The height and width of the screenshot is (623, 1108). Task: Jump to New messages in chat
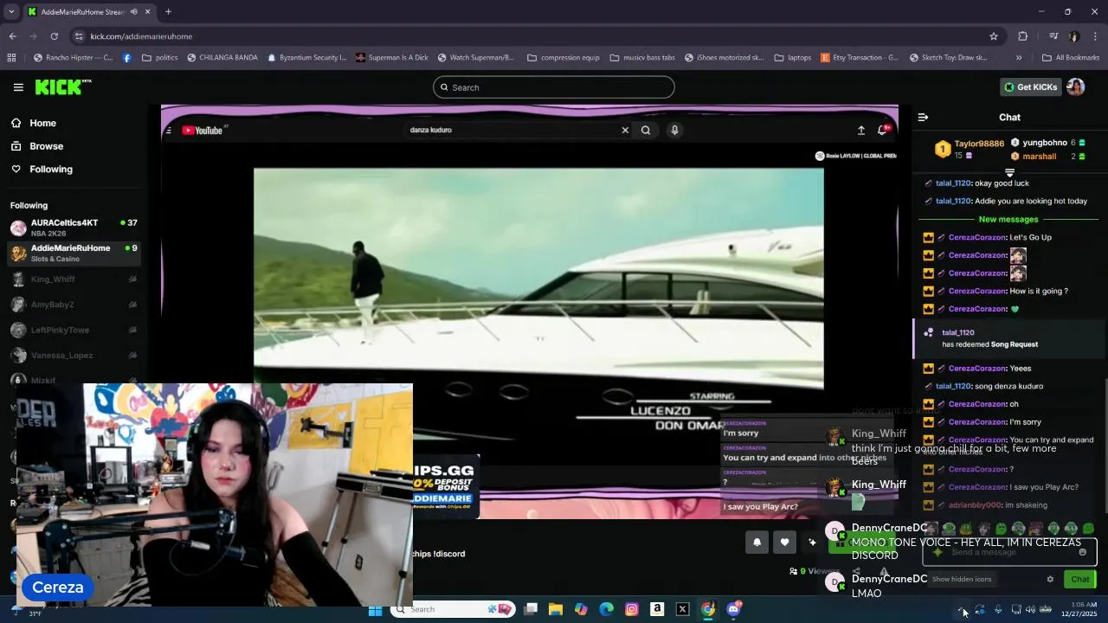[x=1008, y=219]
